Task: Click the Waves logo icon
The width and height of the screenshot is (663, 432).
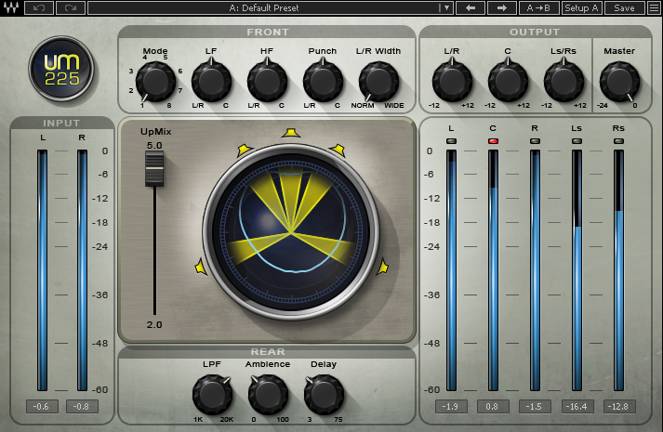Action: tap(11, 7)
